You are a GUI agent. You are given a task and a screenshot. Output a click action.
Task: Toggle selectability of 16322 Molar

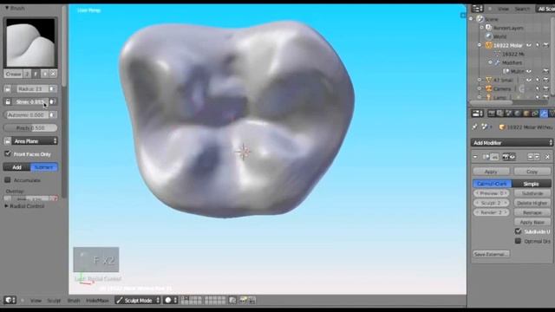pos(538,45)
